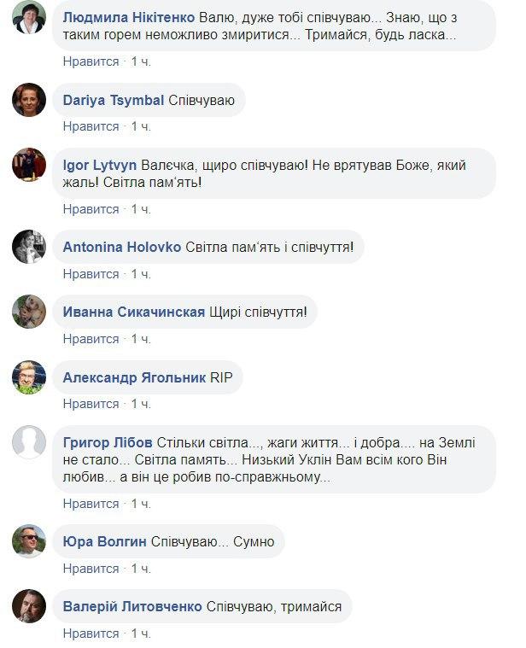Open the timestamp under Григор Лібов's comment
This screenshot has height=648, width=526.
(x=141, y=503)
